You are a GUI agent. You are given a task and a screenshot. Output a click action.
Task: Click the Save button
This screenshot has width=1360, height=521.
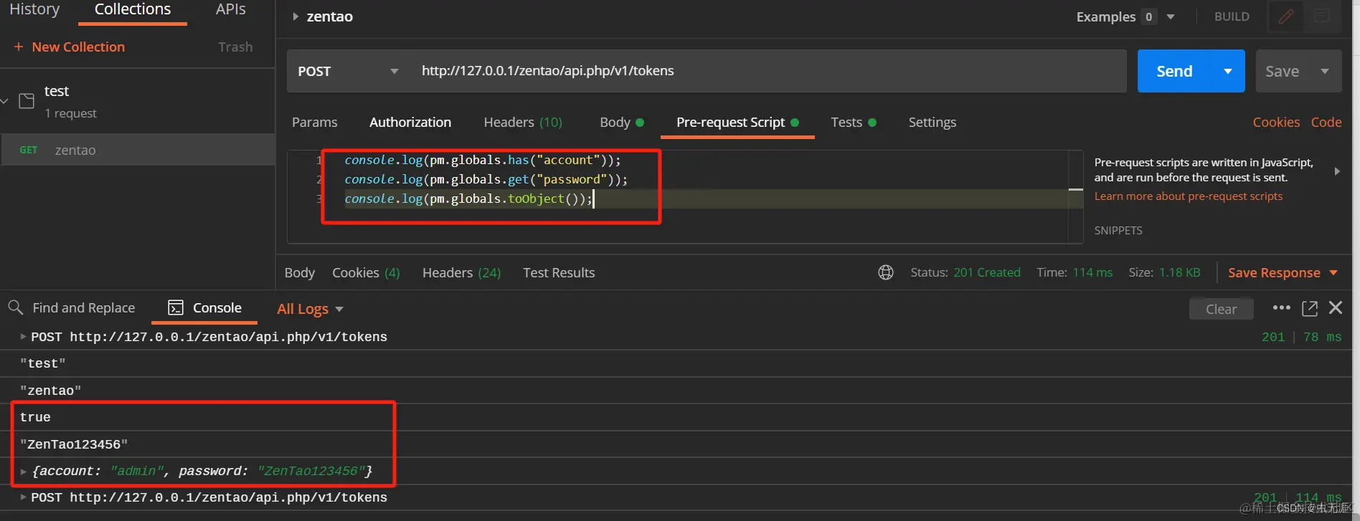(x=1283, y=71)
